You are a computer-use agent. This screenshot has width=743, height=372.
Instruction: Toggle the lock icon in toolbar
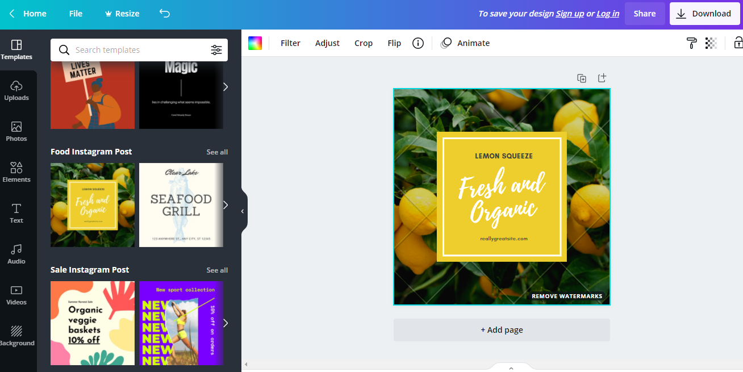tap(738, 43)
